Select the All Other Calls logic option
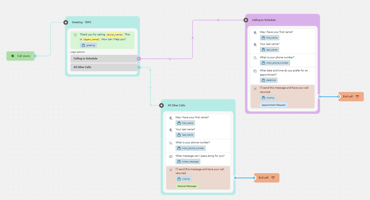This screenshot has height=200, width=370. point(104,67)
